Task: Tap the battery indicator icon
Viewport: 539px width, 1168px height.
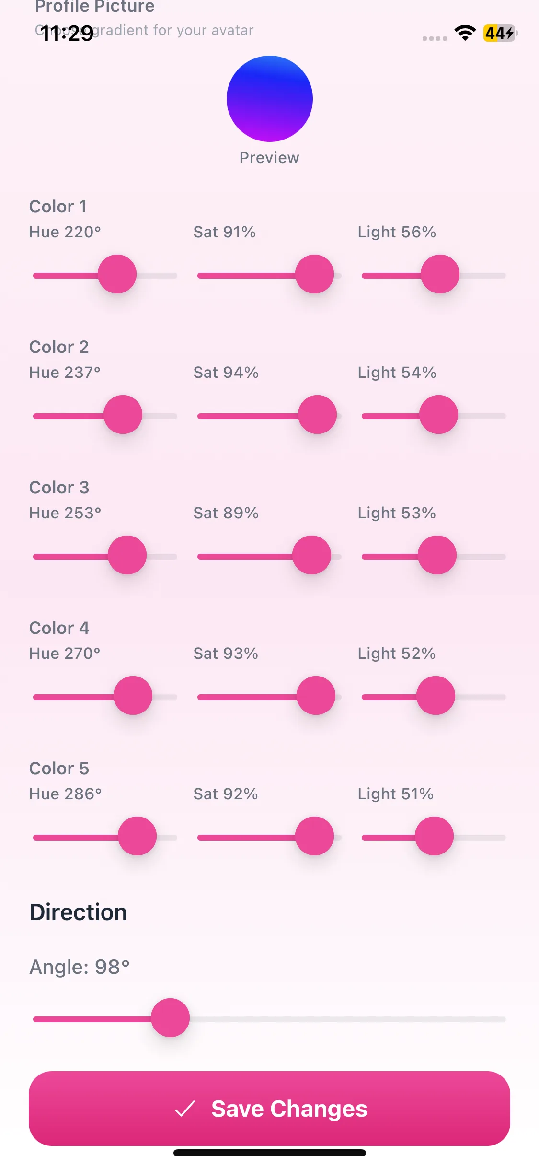Action: [x=500, y=33]
